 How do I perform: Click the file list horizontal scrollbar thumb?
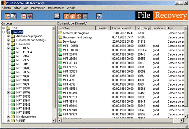[118, 120]
